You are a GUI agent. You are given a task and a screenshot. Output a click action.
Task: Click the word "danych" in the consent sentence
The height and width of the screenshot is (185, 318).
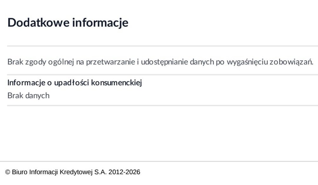(202, 62)
